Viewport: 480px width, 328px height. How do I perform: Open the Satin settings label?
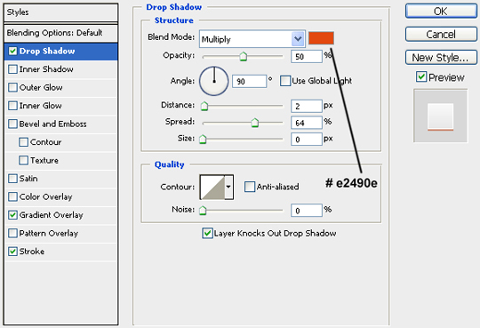coord(28,179)
